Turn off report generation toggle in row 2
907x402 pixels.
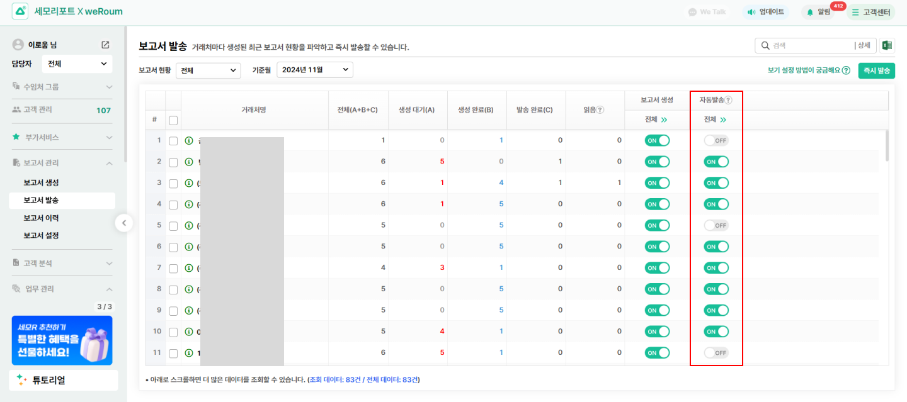point(657,162)
